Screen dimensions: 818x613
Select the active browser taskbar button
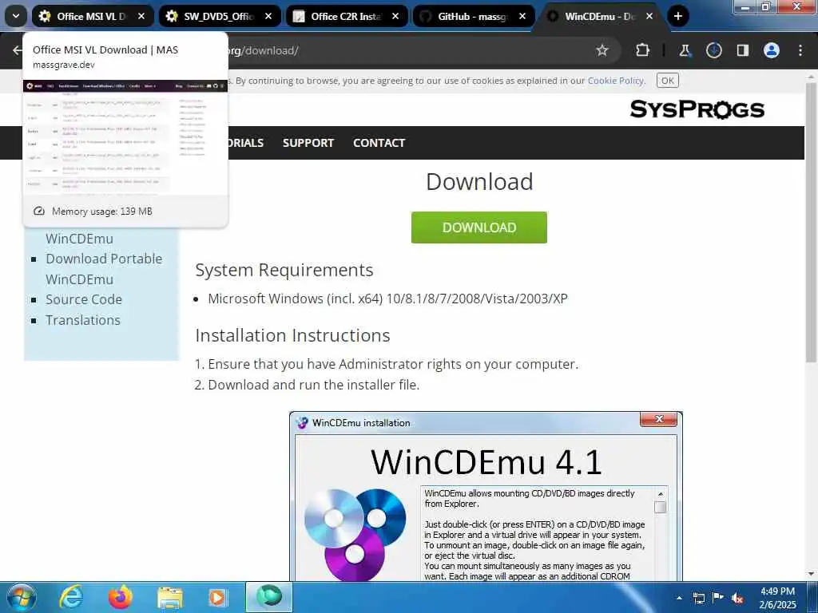point(268,597)
